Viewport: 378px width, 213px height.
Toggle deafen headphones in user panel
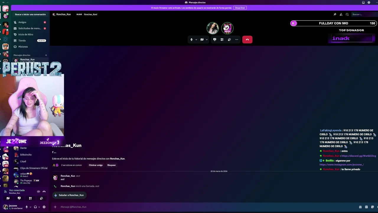pyautogui.click(x=35, y=207)
